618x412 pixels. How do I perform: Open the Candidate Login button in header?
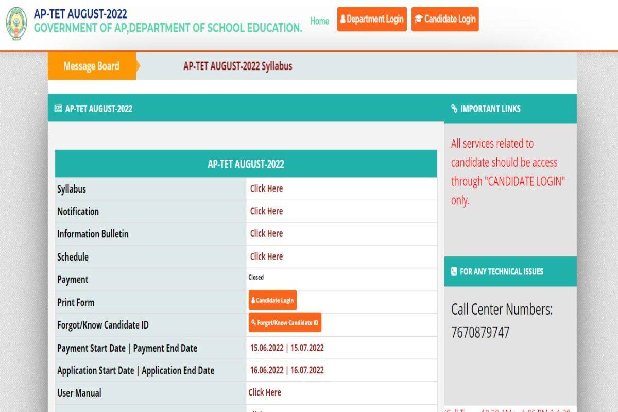tap(445, 19)
